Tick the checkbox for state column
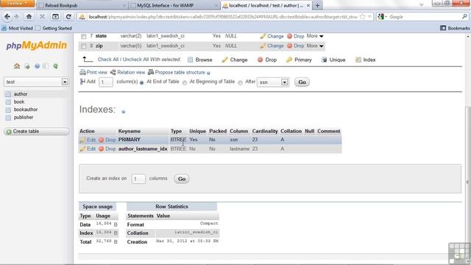The width and height of the screenshot is (471, 265). tap(84, 36)
